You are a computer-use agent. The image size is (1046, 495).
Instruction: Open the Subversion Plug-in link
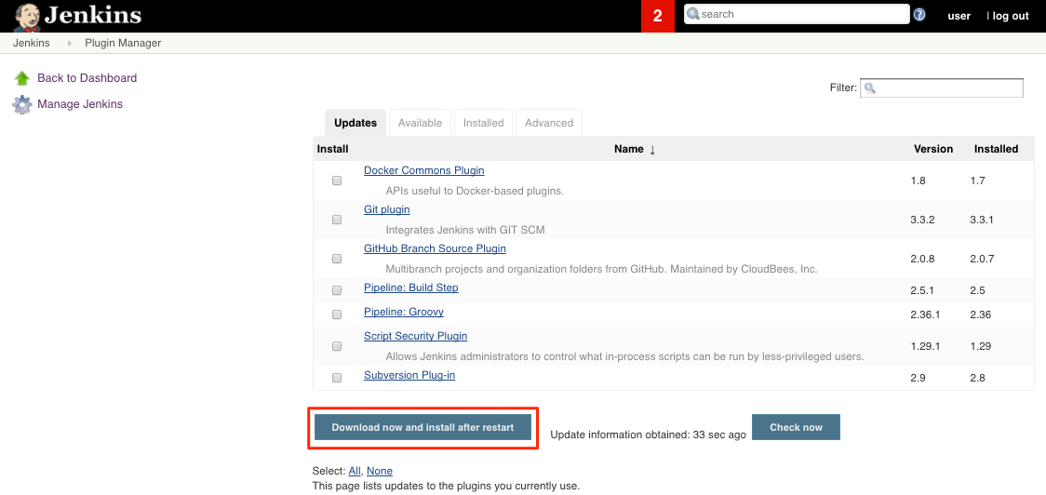pos(409,375)
